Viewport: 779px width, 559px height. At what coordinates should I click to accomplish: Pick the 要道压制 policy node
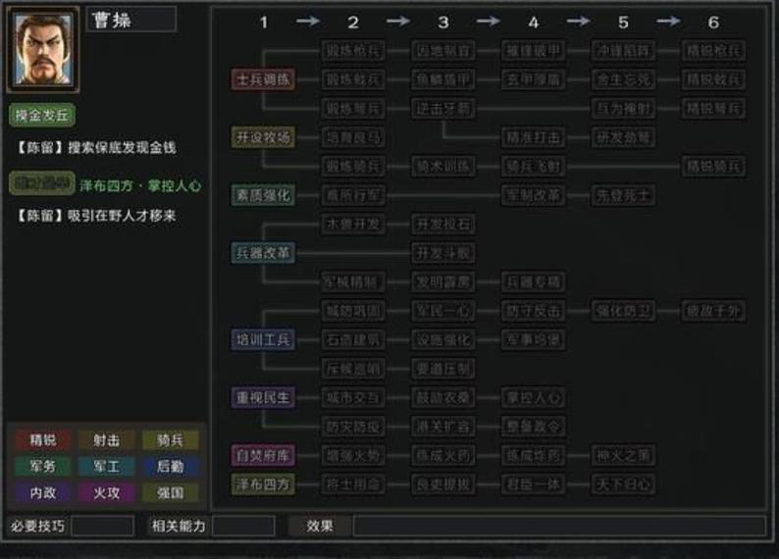[443, 369]
